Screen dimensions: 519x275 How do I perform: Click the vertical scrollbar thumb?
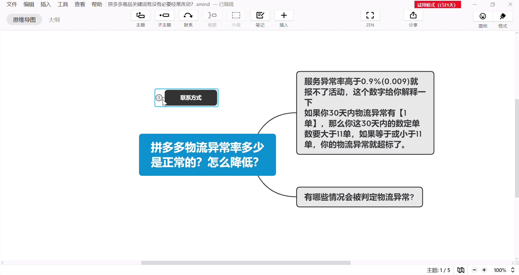coord(517,148)
